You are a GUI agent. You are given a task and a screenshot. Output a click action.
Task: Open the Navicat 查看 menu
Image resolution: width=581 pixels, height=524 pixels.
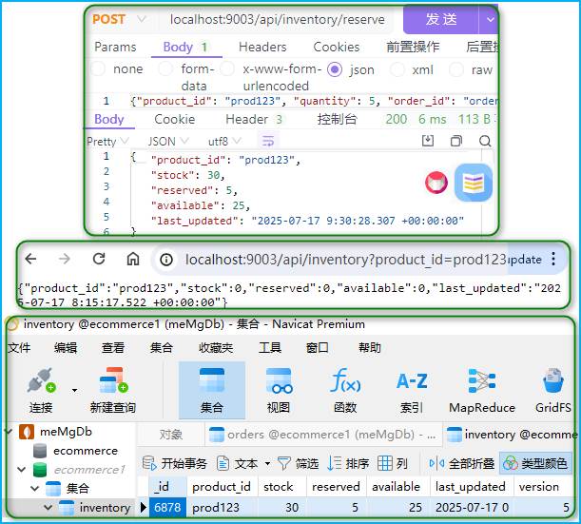click(113, 348)
